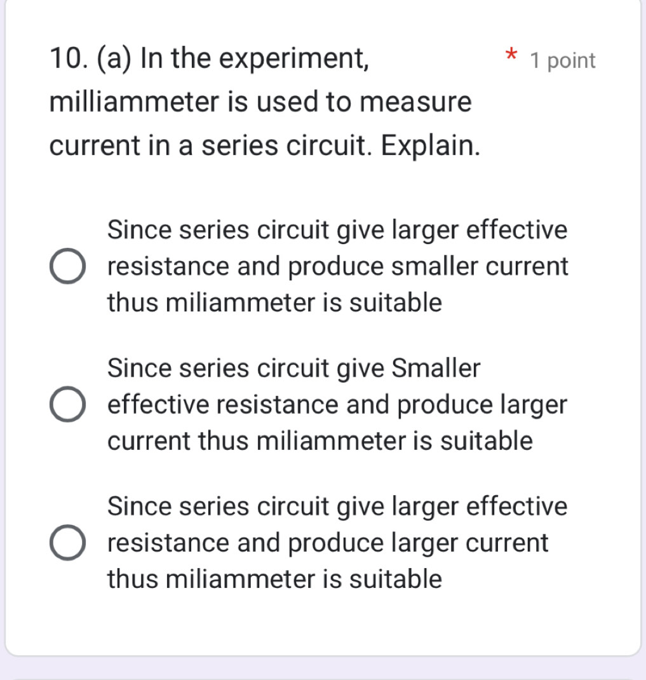646x680 pixels.
Task: Click the 'resistance and produce smaller current' text
Action: 337,266
